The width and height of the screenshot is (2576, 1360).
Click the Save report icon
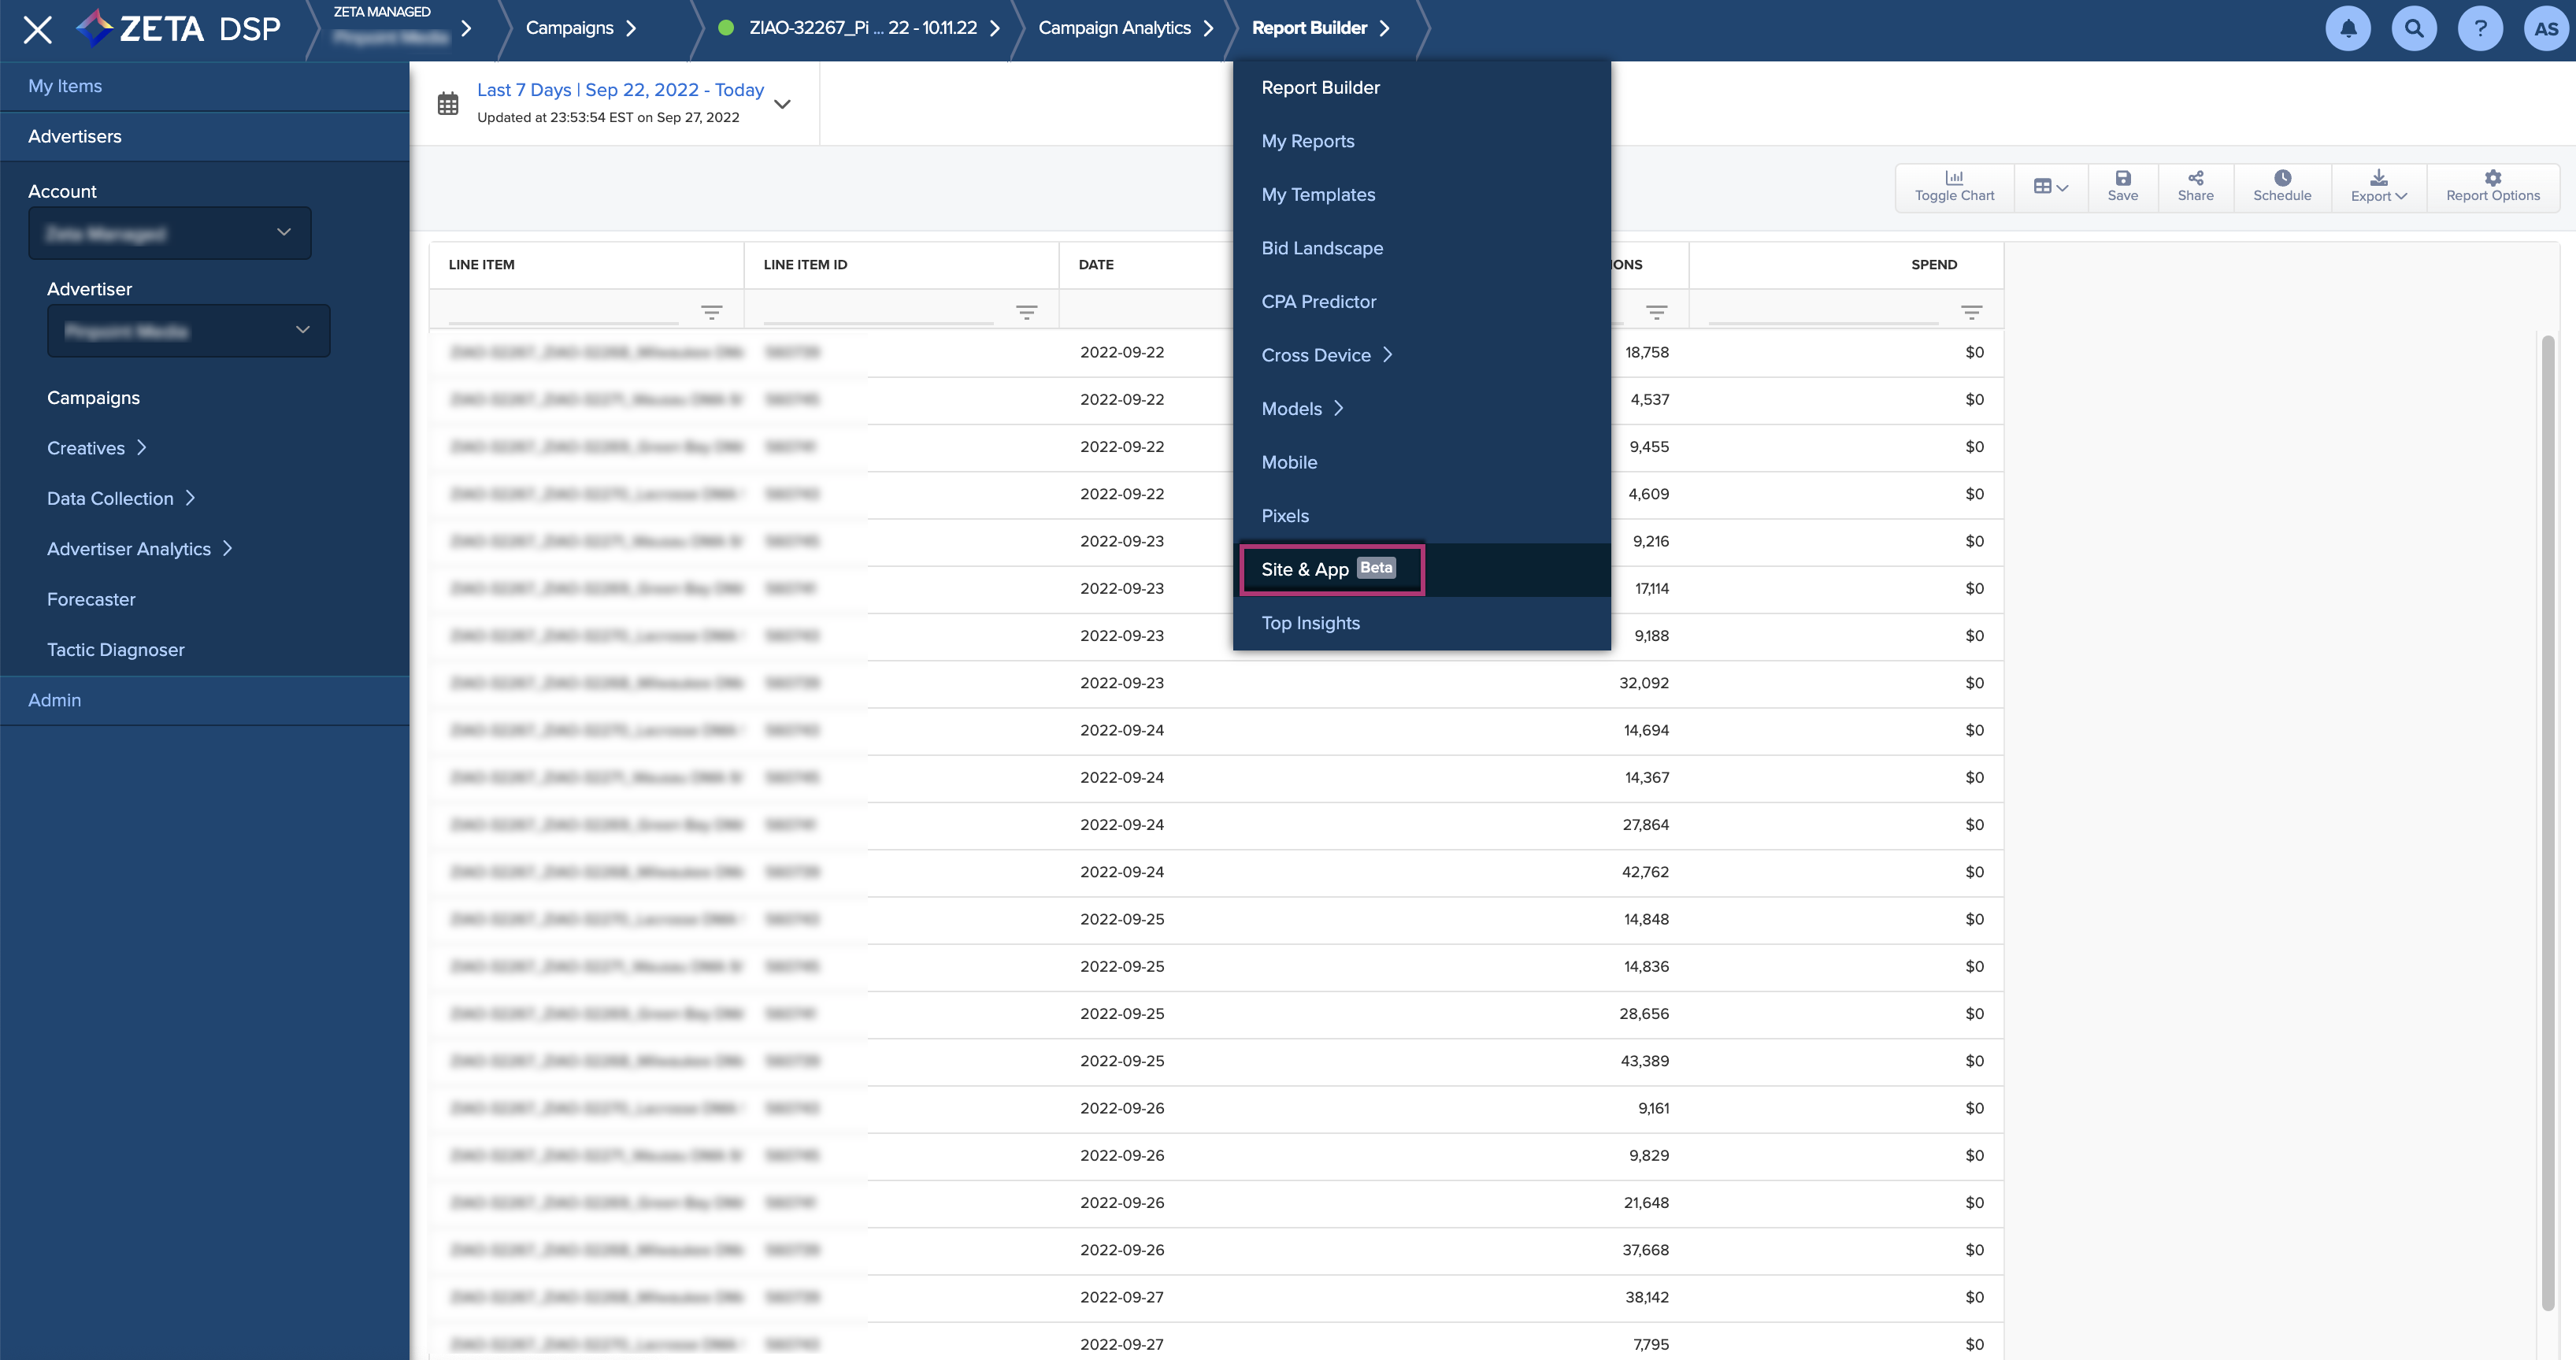tap(2122, 178)
